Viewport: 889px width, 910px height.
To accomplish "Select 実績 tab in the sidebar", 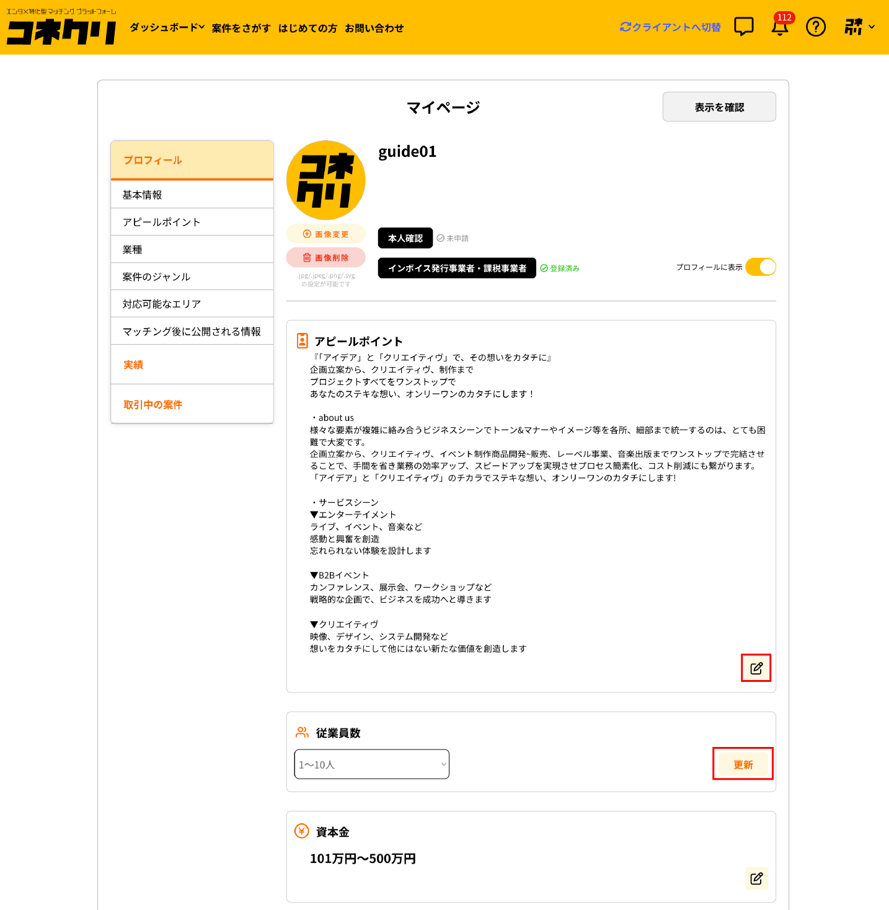I will 133,365.
